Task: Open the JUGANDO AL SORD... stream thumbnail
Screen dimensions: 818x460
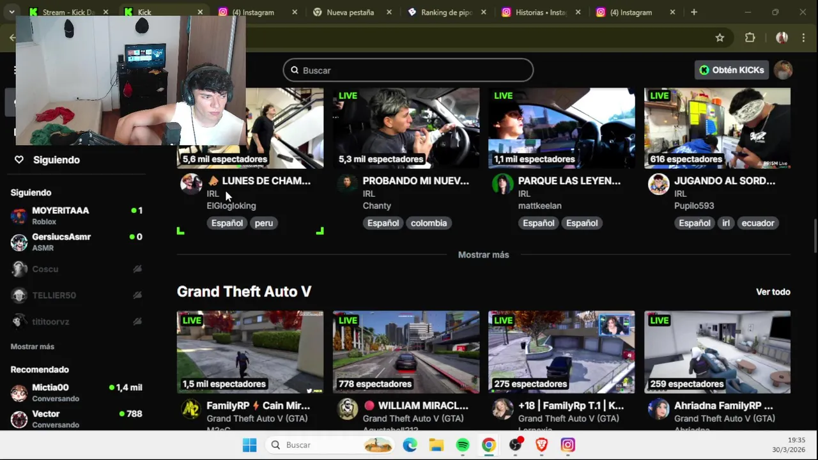Action: pyautogui.click(x=717, y=128)
